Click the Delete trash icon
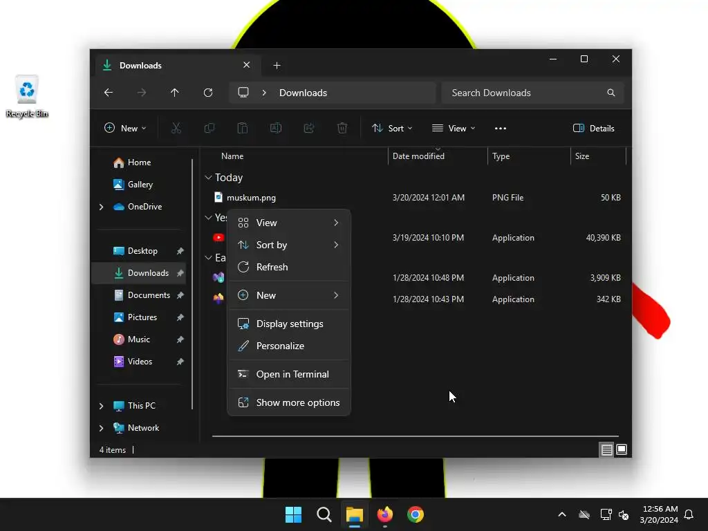Screen dimensions: 708x531 click(x=342, y=128)
